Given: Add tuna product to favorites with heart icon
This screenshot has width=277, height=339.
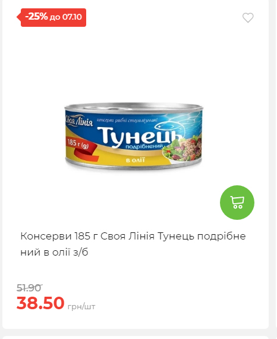Looking at the screenshot, I should tap(248, 18).
